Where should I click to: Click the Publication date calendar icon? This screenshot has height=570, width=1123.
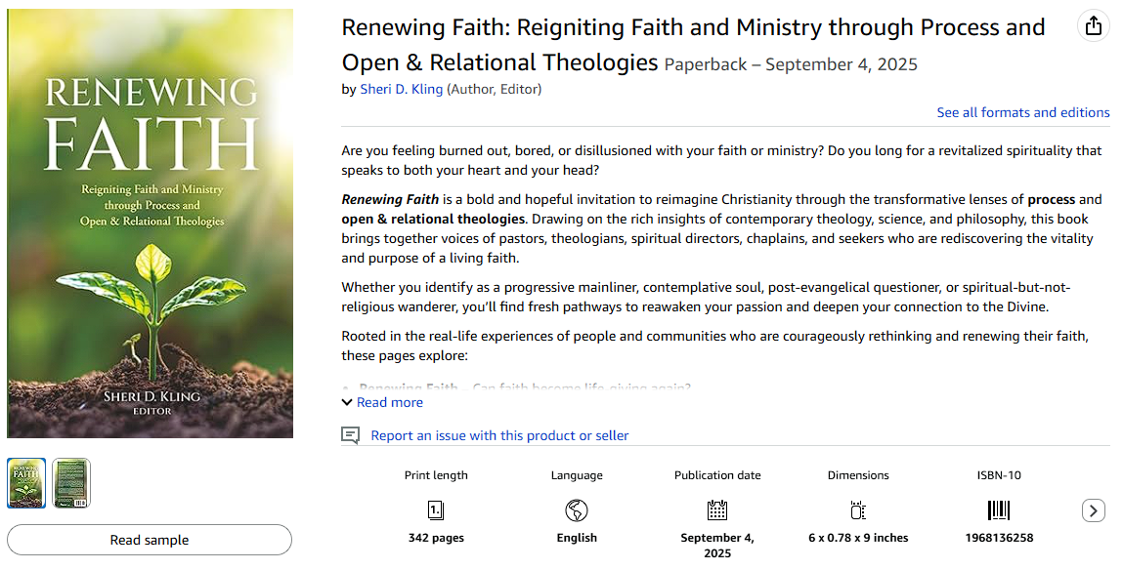pos(716,509)
